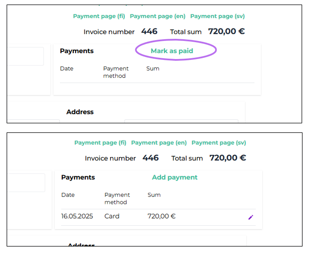Click the purple pencil edit icon

point(251,217)
